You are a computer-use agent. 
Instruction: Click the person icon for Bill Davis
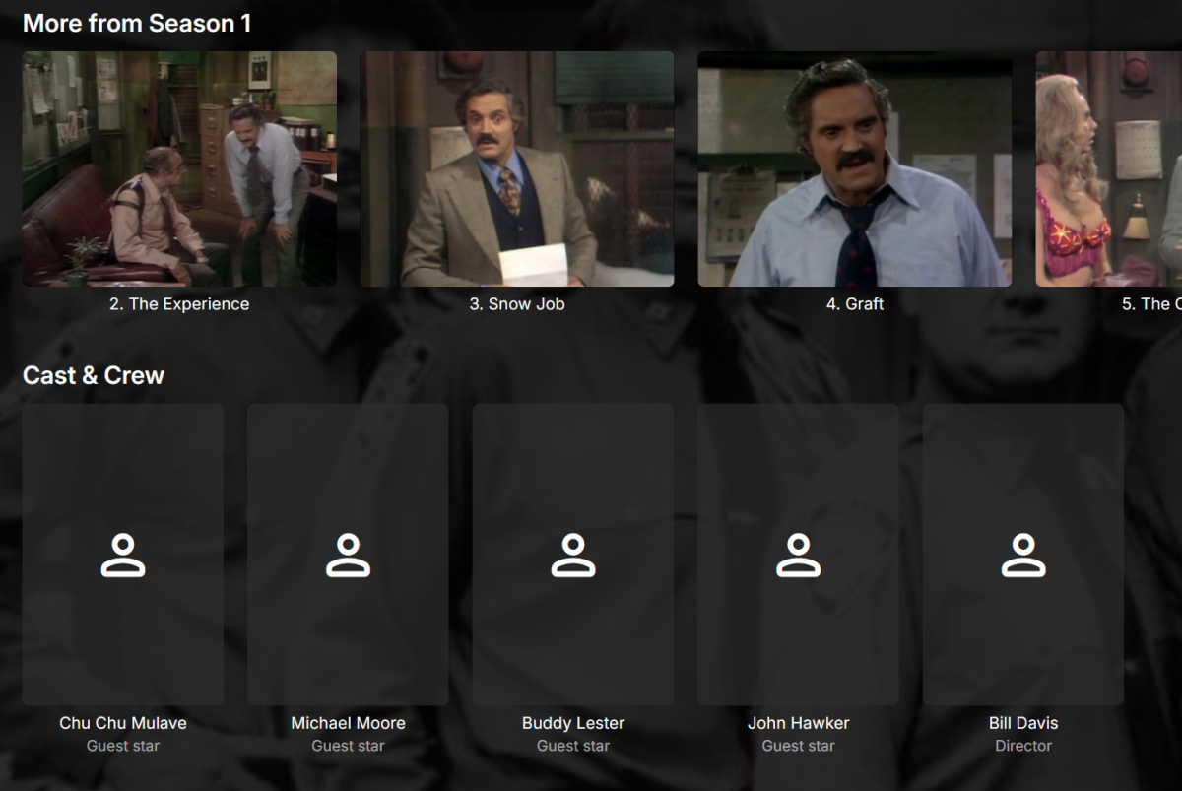point(1023,555)
